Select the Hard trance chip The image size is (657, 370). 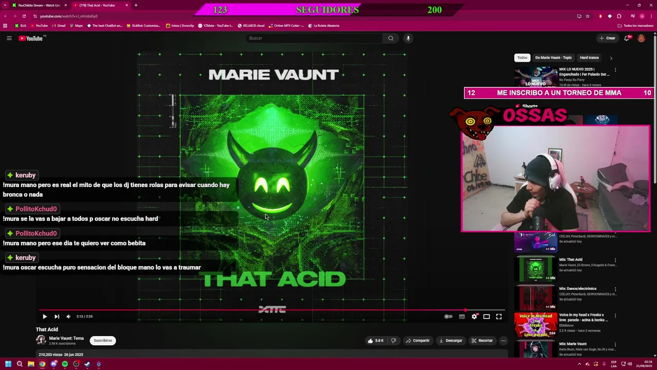point(589,58)
